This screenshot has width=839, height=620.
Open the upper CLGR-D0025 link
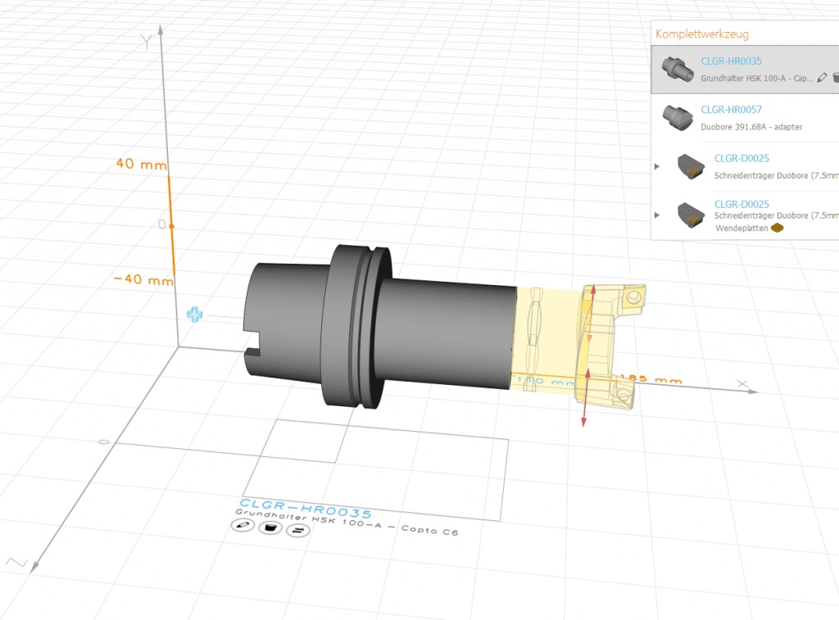[x=741, y=158]
